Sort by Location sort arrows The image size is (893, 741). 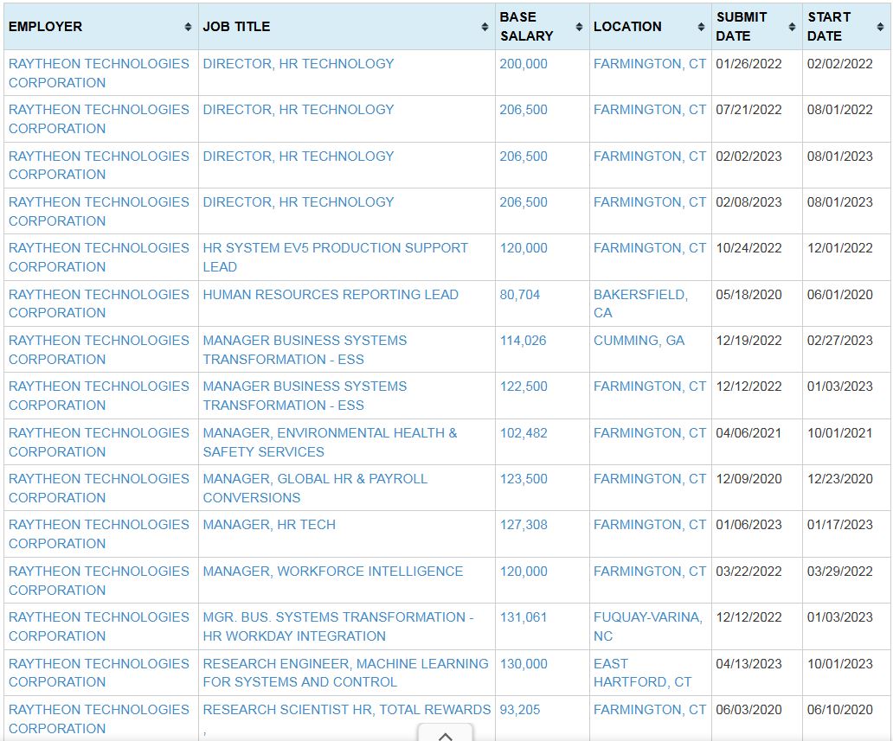click(x=701, y=27)
